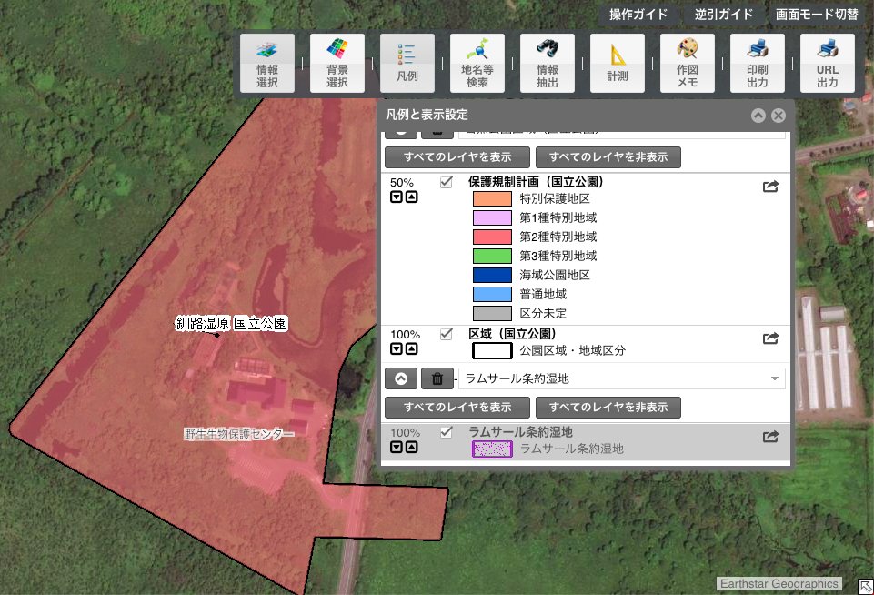Open the 印刷出力 print tool
Image resolution: width=874 pixels, height=595 pixels.
coord(758,63)
